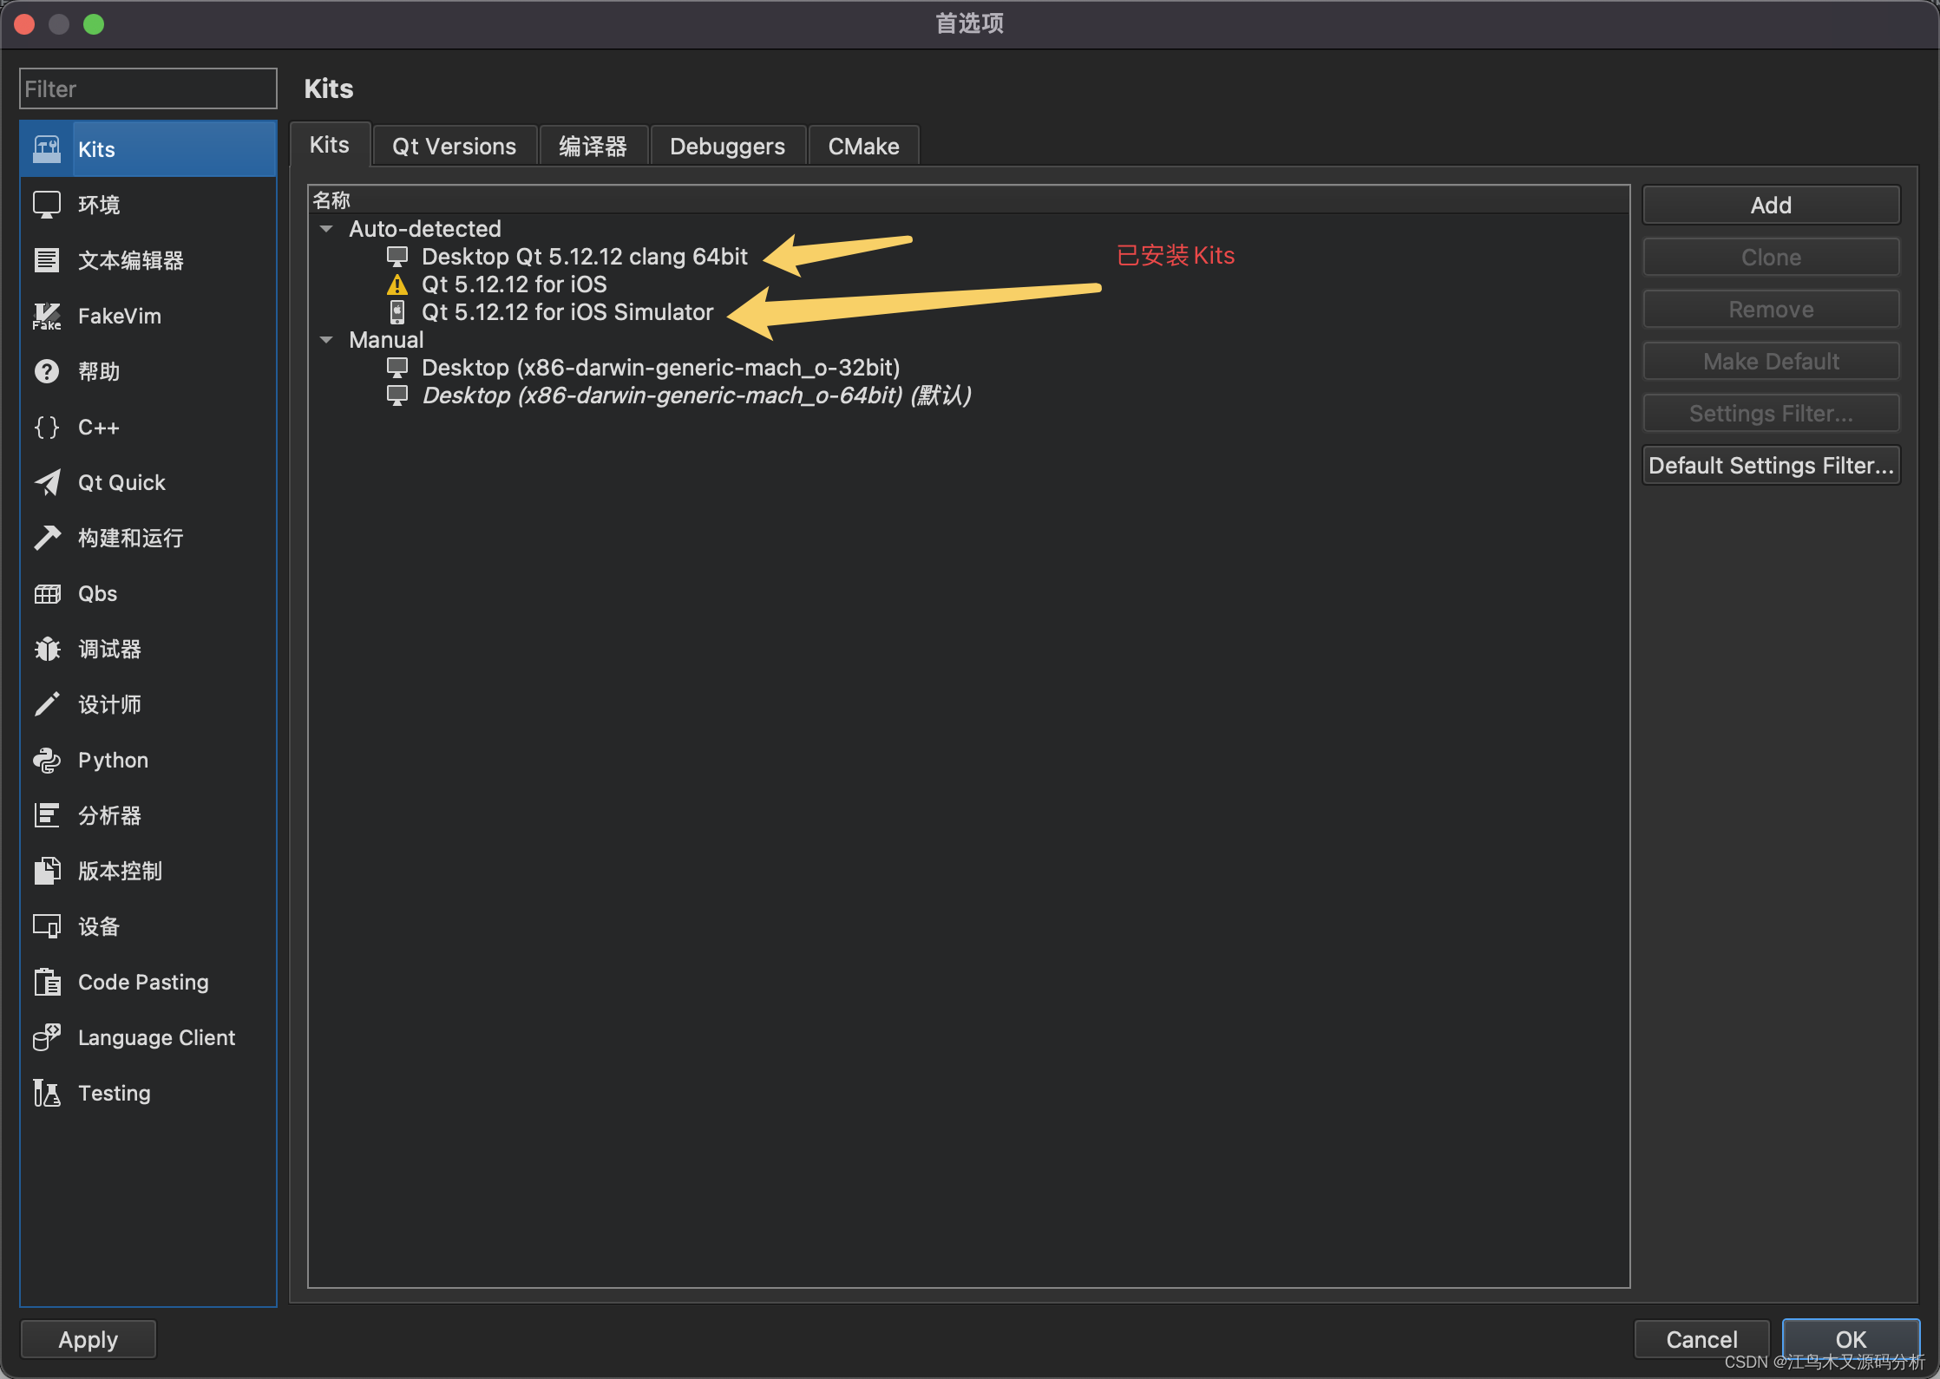Click the Add button
Screen dimensions: 1940x1379
(1771, 206)
